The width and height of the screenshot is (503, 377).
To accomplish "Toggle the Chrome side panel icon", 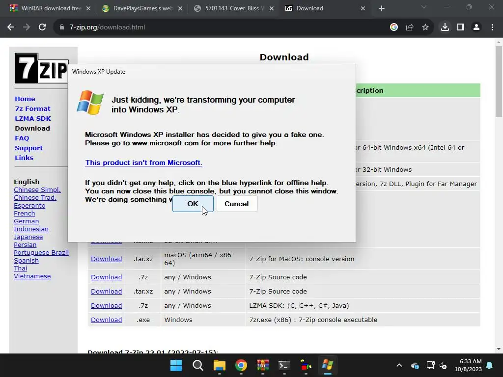I will [461, 27].
